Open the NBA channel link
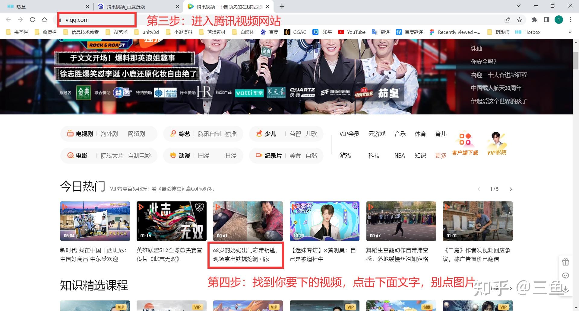This screenshot has width=579, height=311. [x=400, y=155]
